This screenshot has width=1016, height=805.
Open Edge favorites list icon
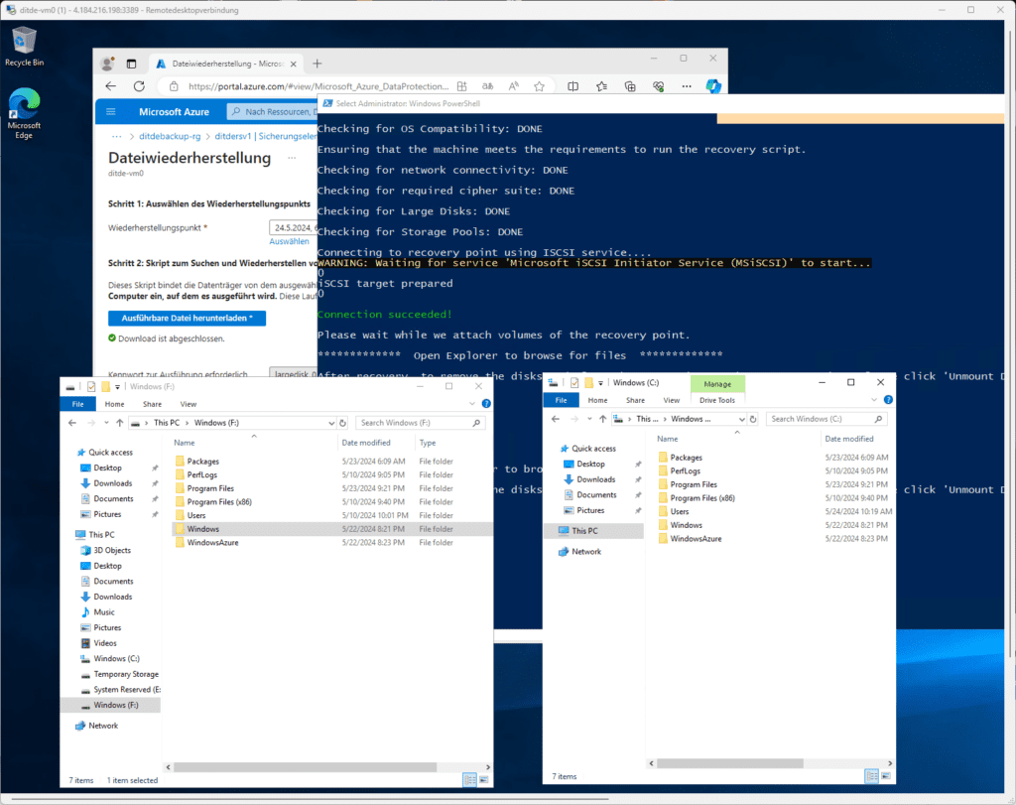click(602, 86)
